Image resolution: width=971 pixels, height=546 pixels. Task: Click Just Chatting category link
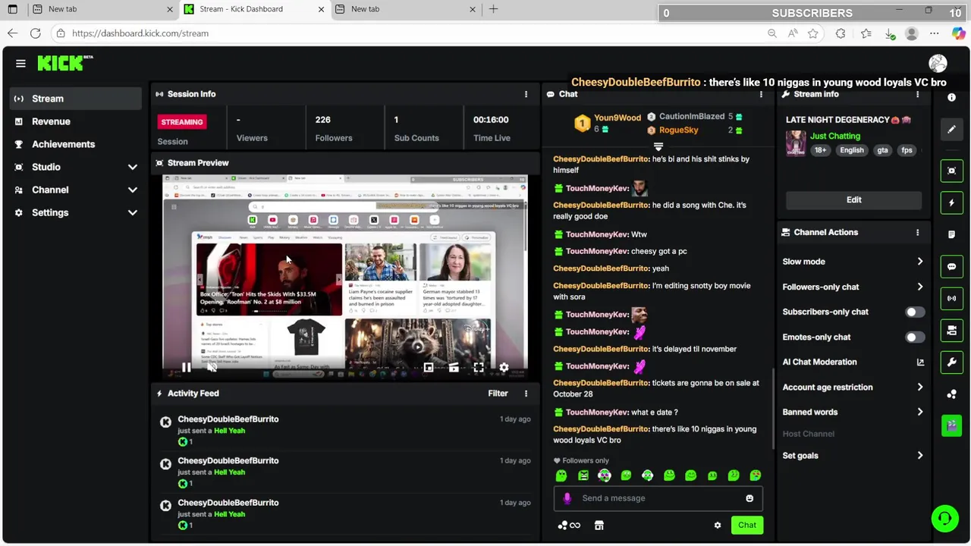(834, 136)
